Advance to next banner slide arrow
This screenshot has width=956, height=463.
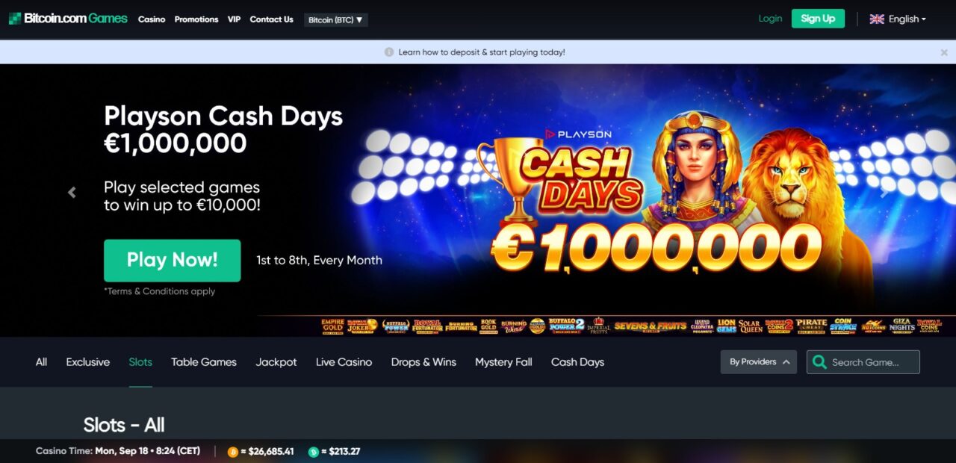884,193
